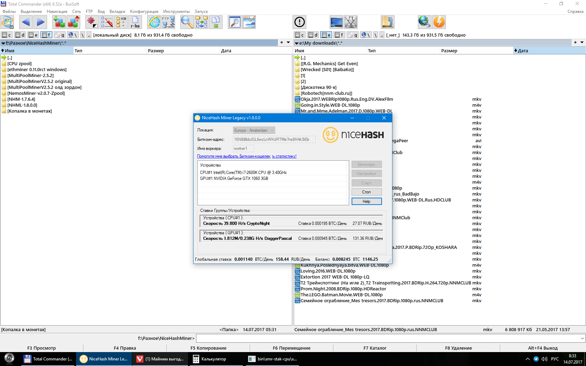Open the Windows Start button
The height and width of the screenshot is (366, 586).
click(x=9, y=359)
